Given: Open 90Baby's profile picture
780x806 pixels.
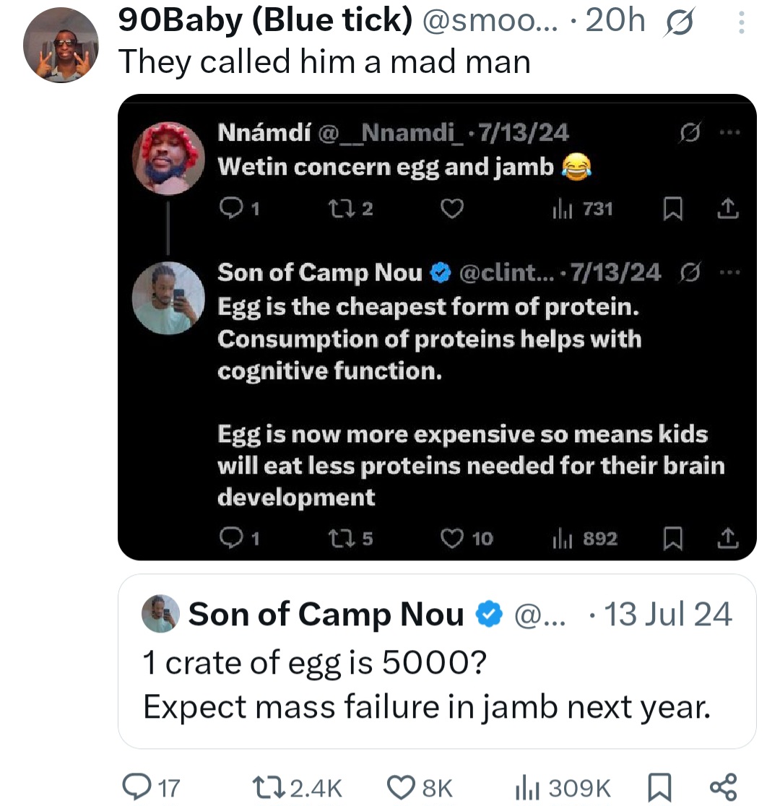Looking at the screenshot, I should pyautogui.click(x=61, y=45).
